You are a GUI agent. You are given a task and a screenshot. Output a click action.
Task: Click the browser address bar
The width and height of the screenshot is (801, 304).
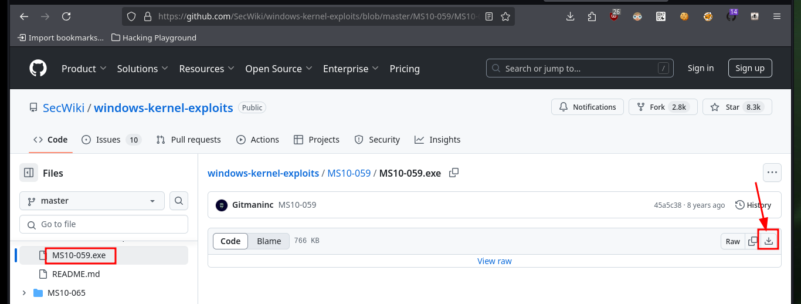(318, 16)
